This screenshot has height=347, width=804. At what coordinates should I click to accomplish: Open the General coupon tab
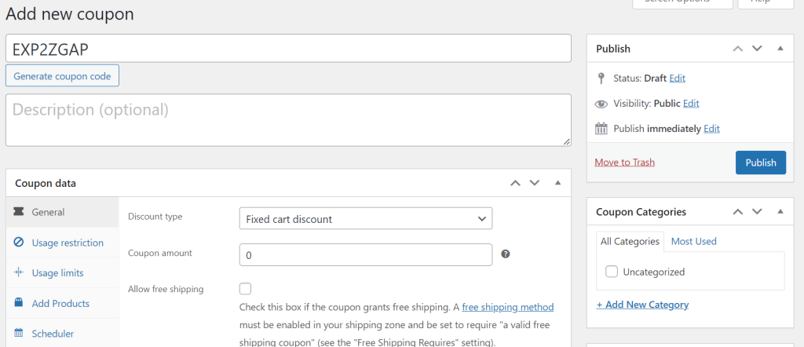[62, 212]
